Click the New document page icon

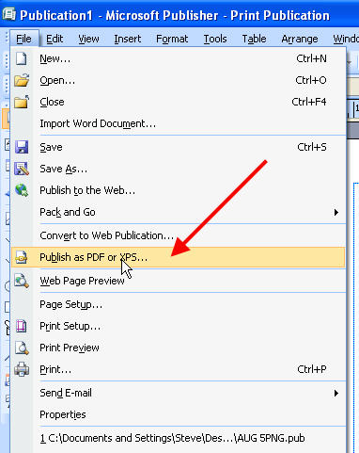click(x=21, y=58)
